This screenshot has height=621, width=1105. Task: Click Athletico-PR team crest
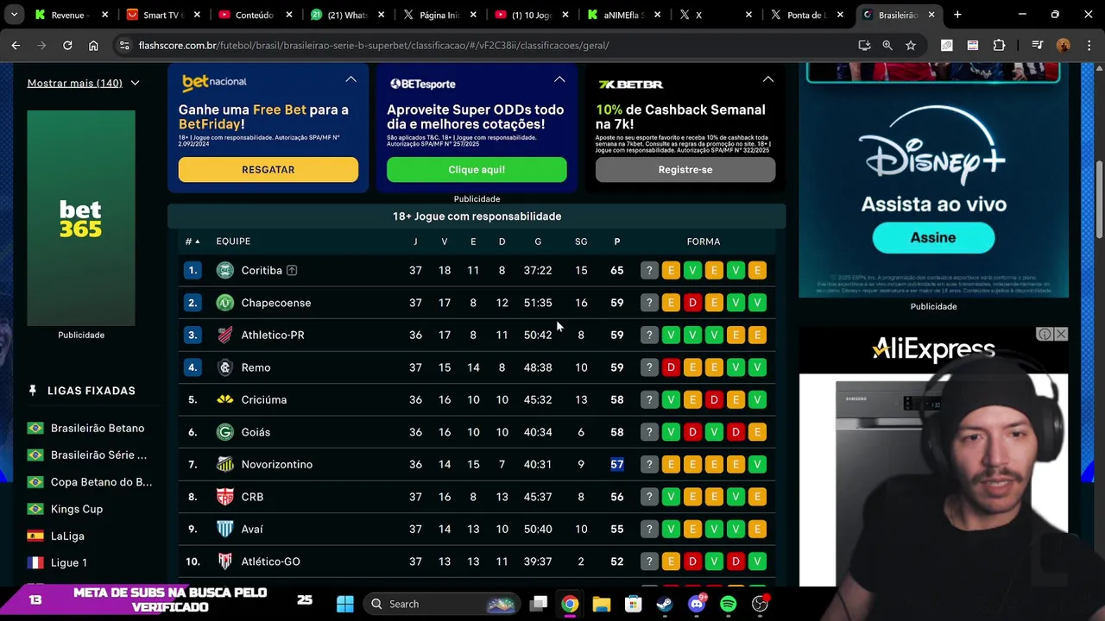tap(224, 335)
